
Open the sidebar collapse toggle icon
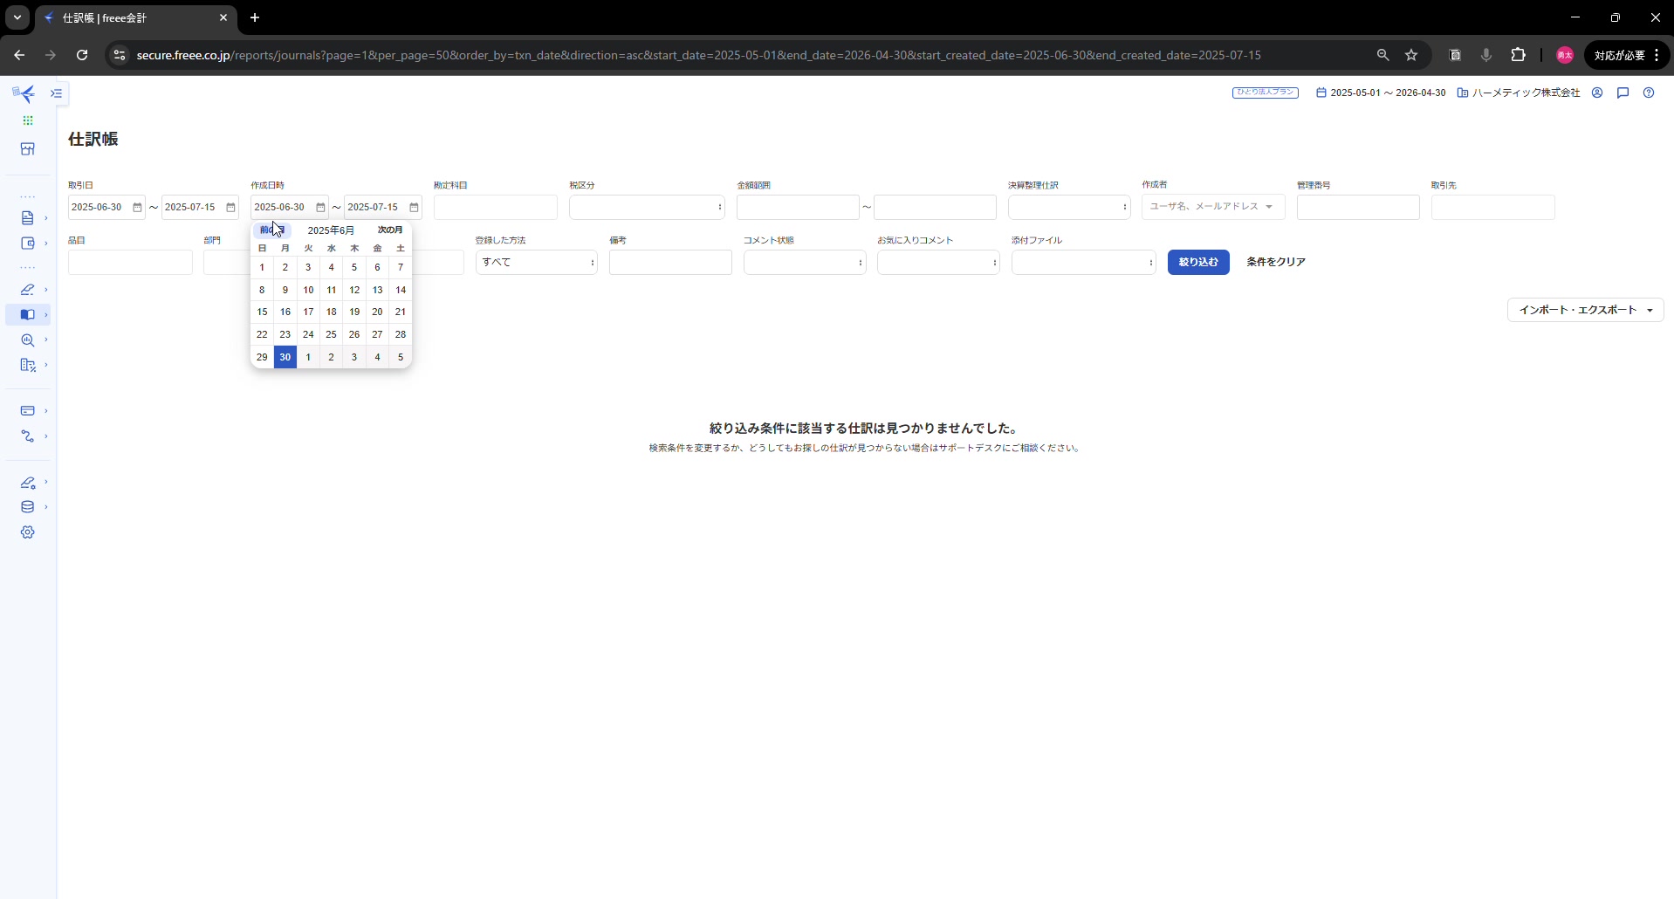(x=57, y=93)
